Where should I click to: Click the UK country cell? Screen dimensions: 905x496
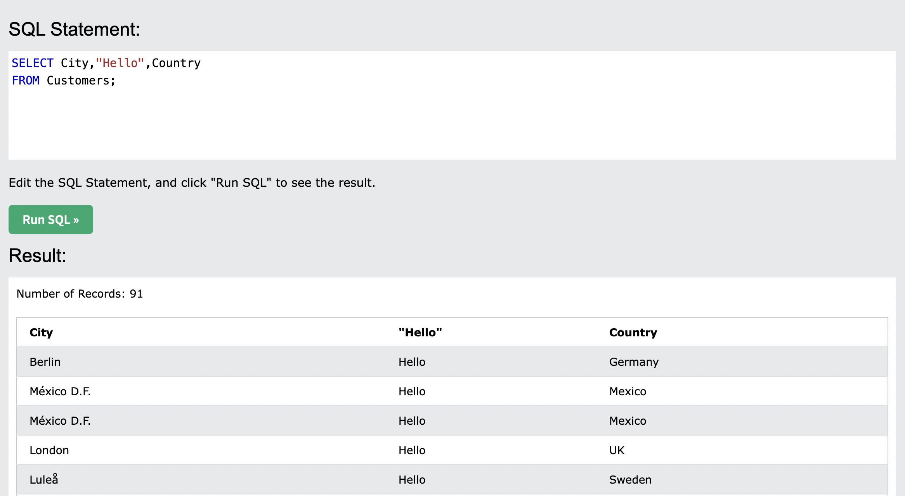(x=617, y=450)
